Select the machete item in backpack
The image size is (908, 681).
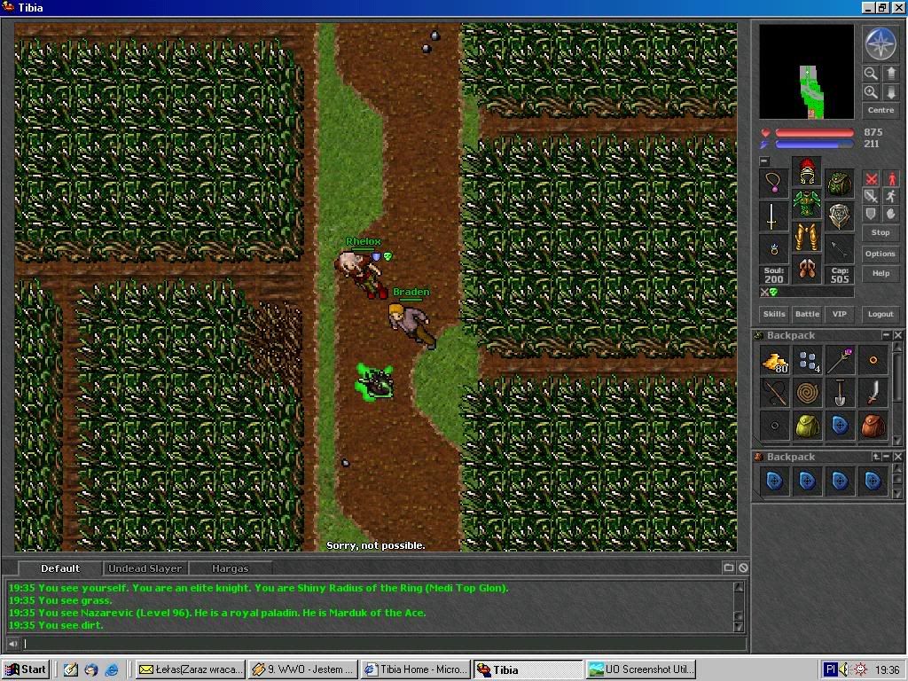click(873, 393)
